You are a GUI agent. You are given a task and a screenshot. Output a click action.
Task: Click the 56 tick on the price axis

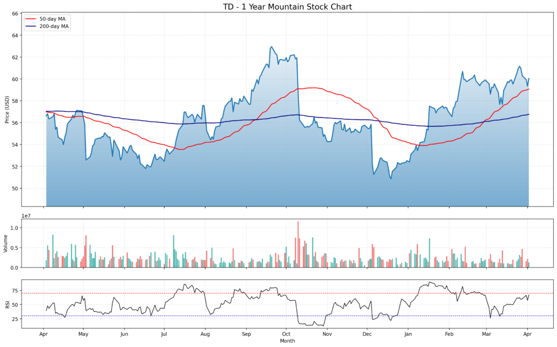(x=15, y=123)
